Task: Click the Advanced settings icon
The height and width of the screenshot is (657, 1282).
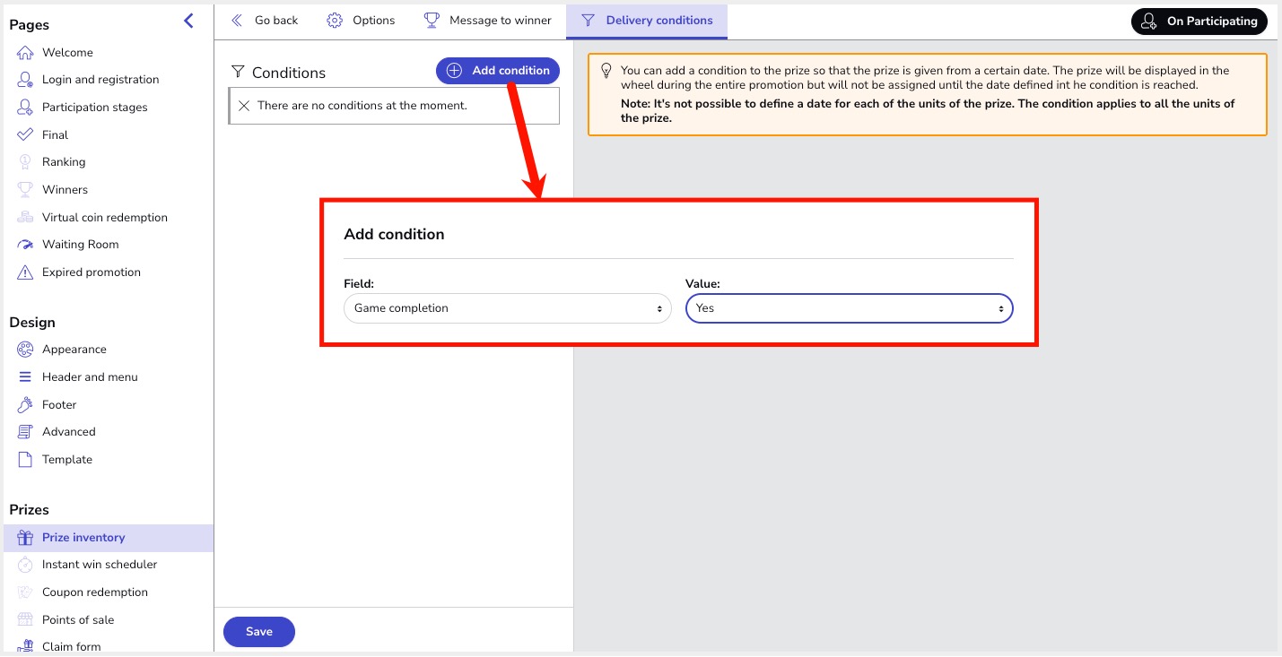Action: pos(25,432)
